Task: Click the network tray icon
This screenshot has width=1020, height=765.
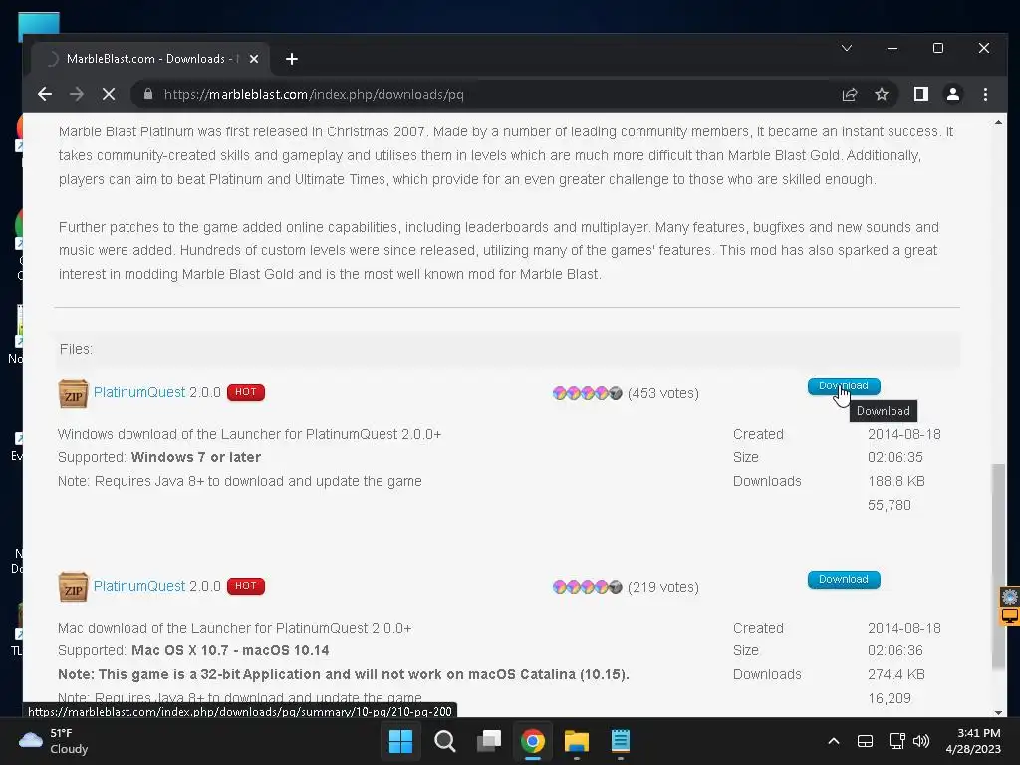Action: (x=897, y=741)
